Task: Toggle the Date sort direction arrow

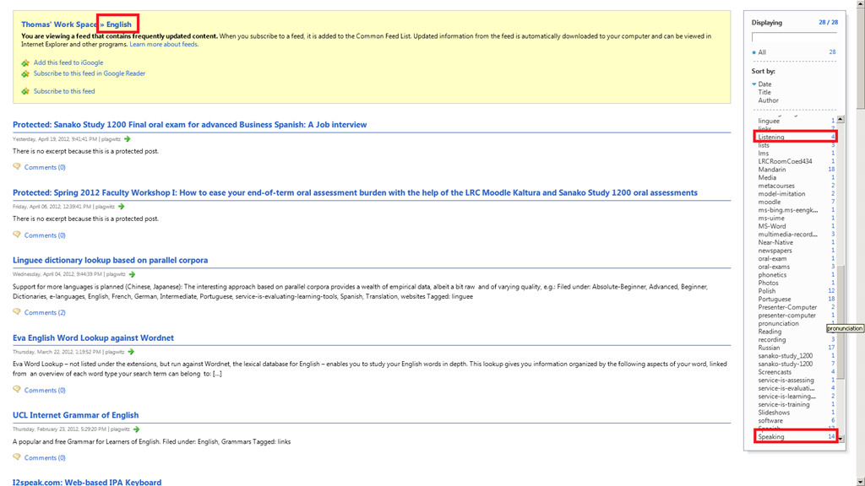Action: (x=754, y=84)
